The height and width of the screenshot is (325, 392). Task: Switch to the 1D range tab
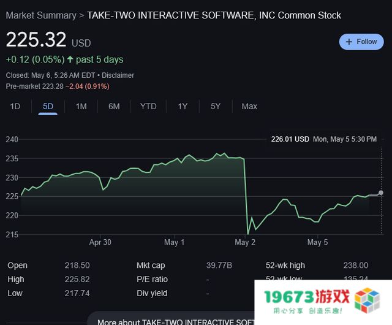click(15, 107)
